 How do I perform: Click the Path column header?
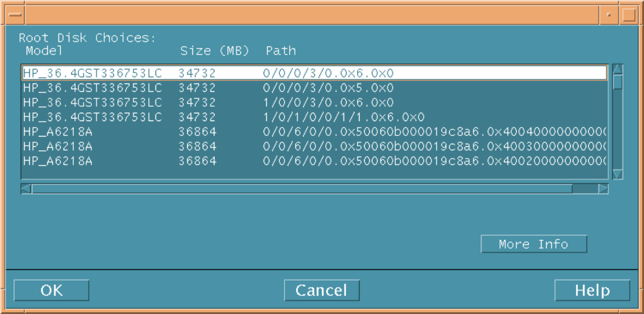pos(281,51)
